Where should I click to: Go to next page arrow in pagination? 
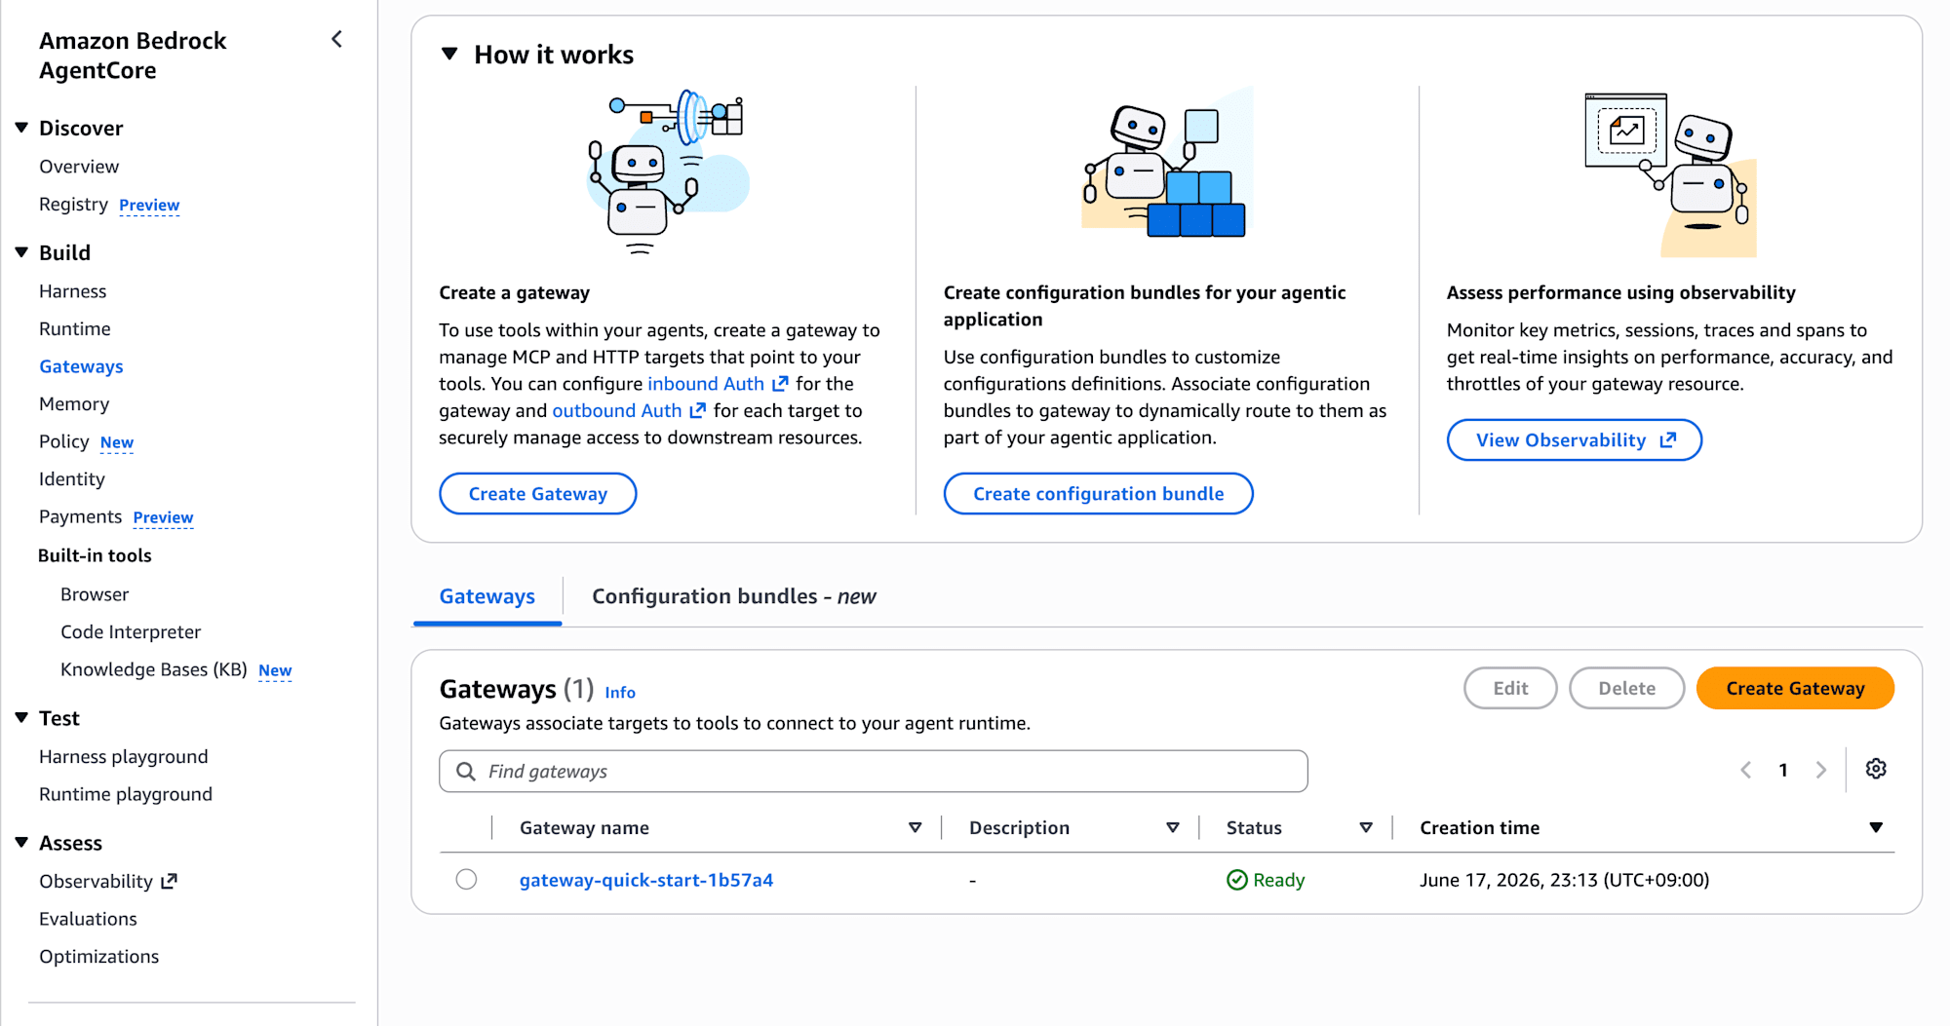point(1820,770)
